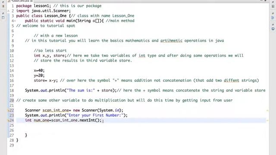Place cursor on "num_one" in line 24
The height and width of the screenshot is (155, 276).
[41, 121]
